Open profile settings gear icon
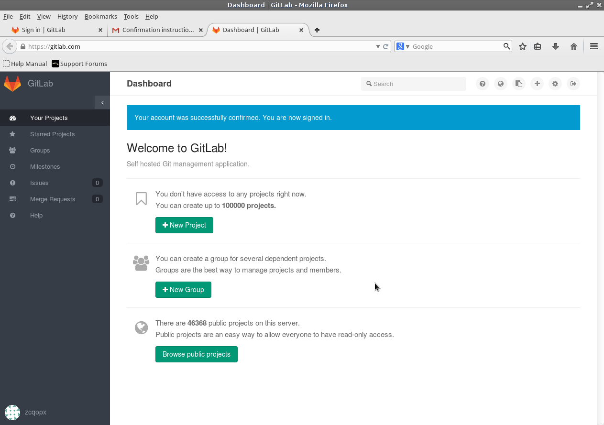This screenshot has height=425, width=604. 555,84
